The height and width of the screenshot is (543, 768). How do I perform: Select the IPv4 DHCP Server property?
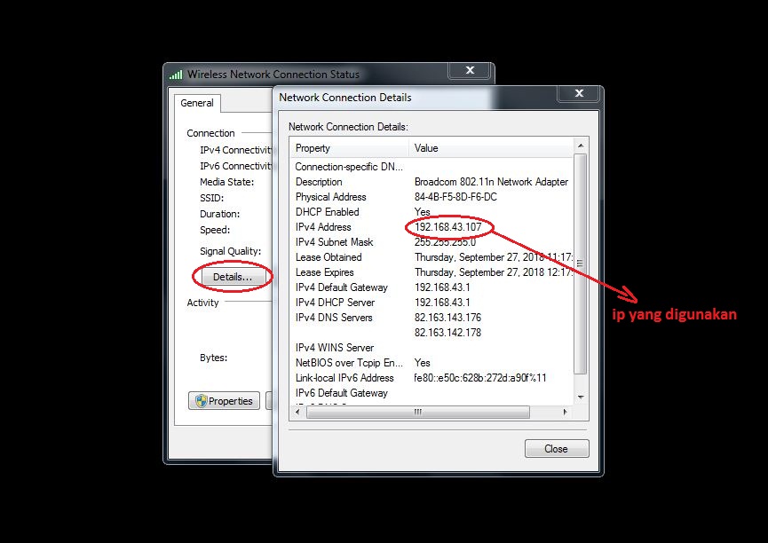pyautogui.click(x=335, y=303)
